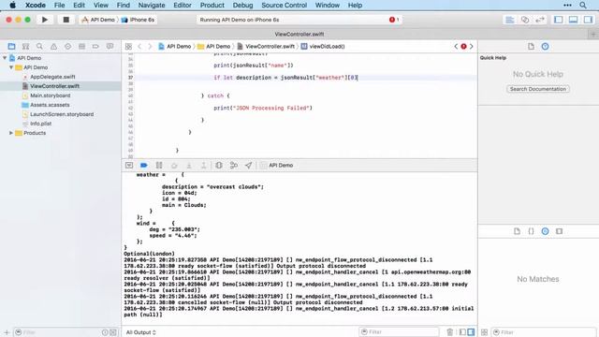599x337 pixels.
Task: Open LaunchScreen.storyboard
Action: point(62,114)
